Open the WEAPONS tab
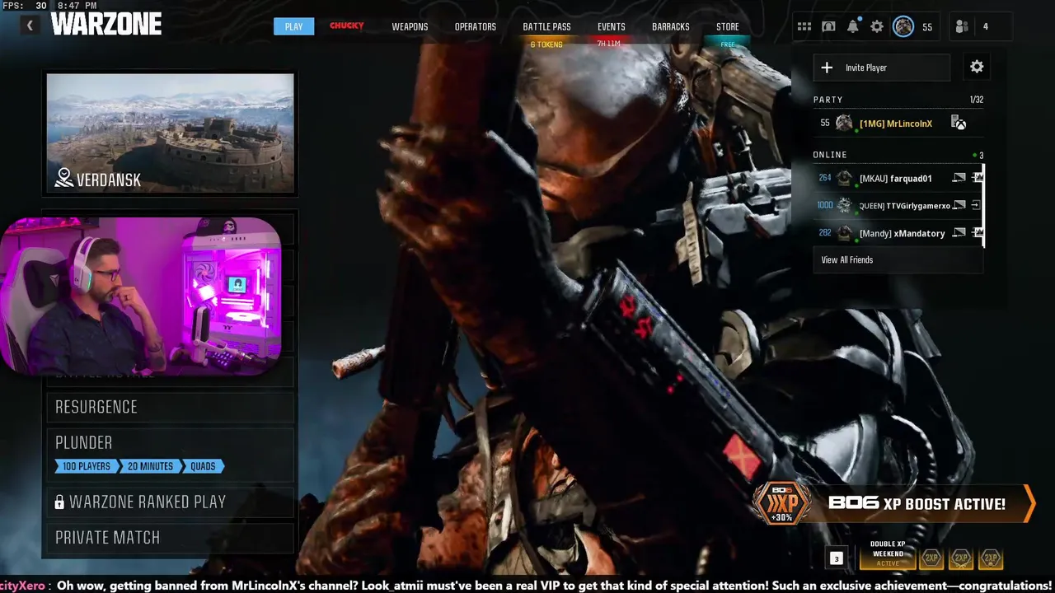The width and height of the screenshot is (1055, 593). 410,27
